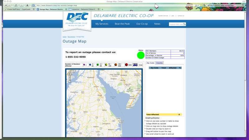249x140 pixels.
Task: Open the bookmark star dropdown arrow
Action: pos(198,5)
